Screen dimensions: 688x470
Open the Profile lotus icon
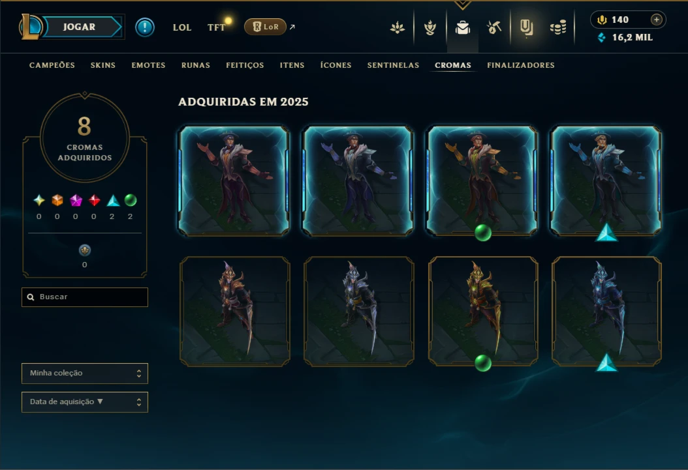tap(398, 27)
